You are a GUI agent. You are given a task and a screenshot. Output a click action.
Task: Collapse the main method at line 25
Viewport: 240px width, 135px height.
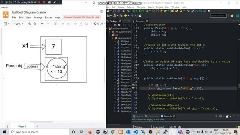coord(138,78)
